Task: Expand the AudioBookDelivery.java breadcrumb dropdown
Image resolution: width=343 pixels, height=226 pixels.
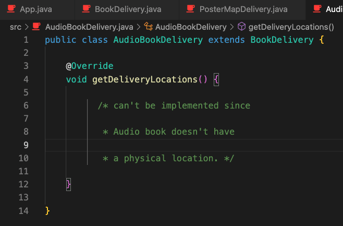Action: (x=89, y=27)
